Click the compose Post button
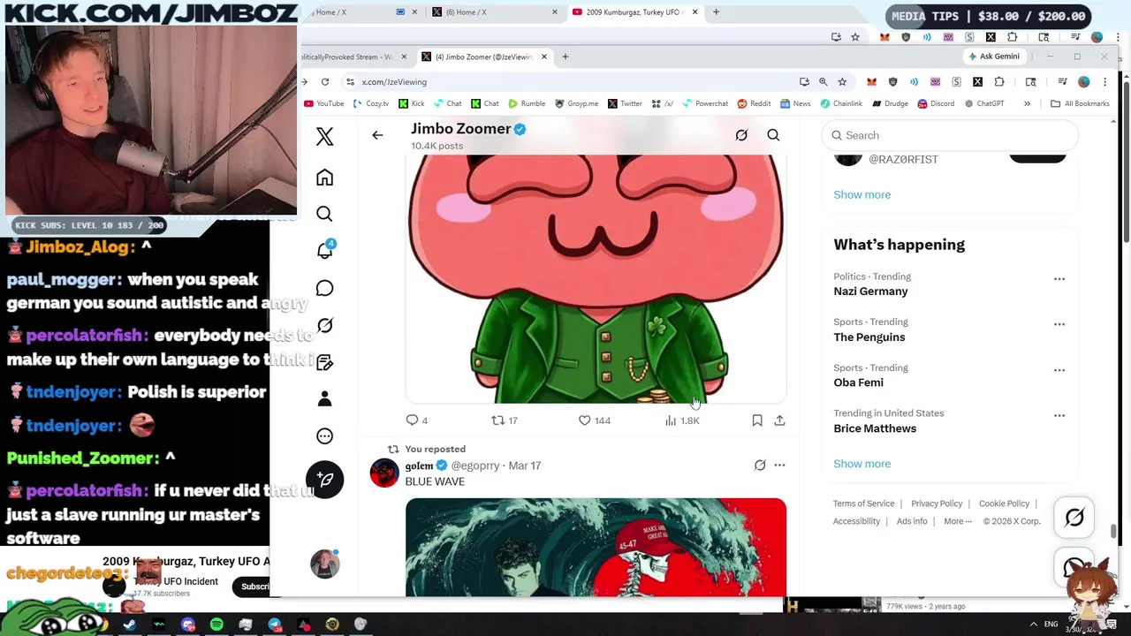 (324, 480)
